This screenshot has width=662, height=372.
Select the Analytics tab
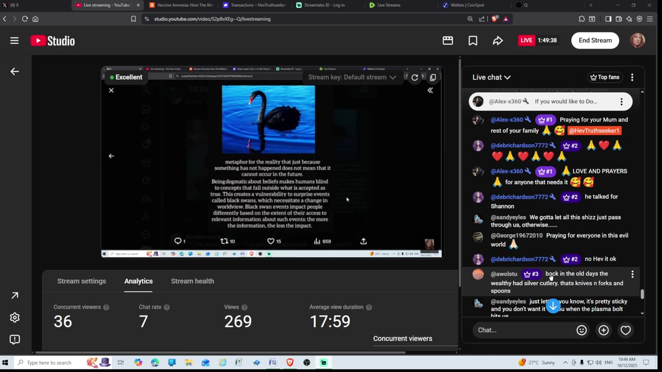tap(139, 282)
